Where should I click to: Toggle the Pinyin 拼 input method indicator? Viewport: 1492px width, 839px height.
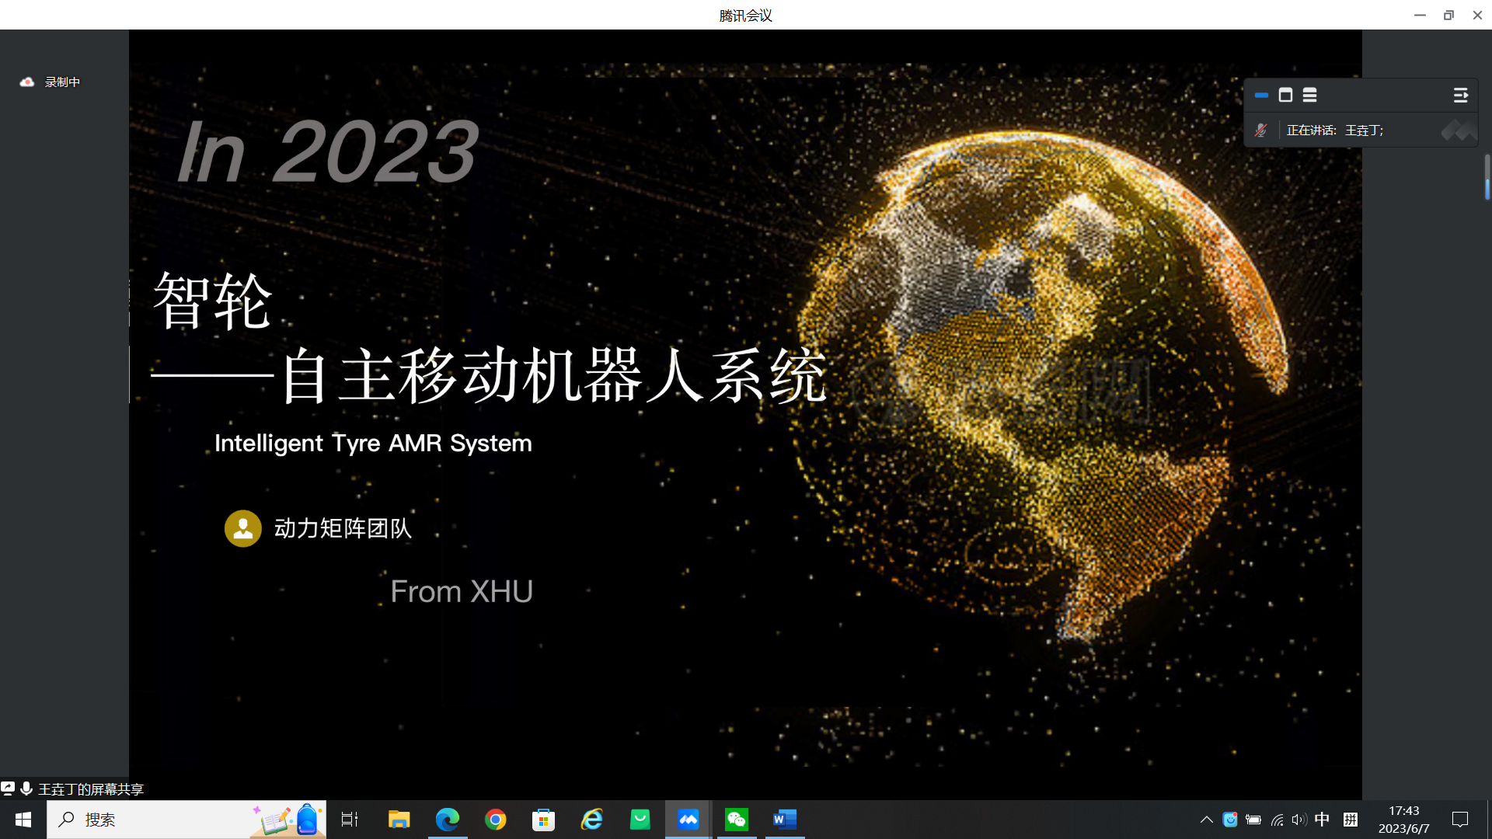(x=1351, y=820)
